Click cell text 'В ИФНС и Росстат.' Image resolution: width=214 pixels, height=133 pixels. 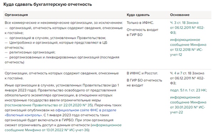[x=142, y=73]
